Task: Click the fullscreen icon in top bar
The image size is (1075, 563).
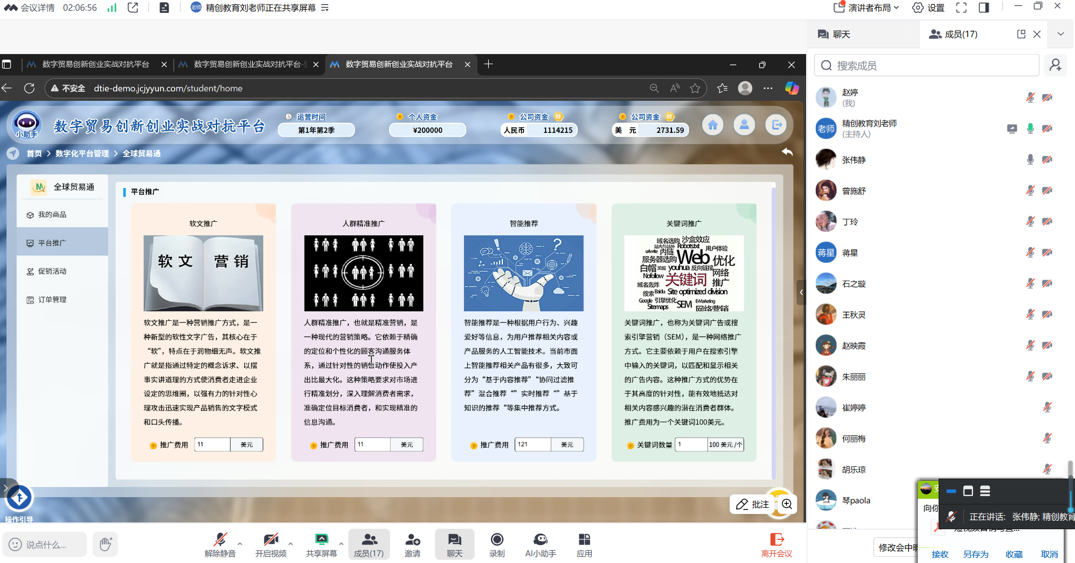Action: (x=961, y=8)
